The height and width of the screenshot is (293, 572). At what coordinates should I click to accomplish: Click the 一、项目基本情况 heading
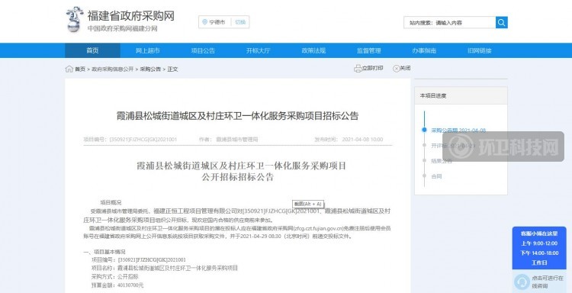pyautogui.click(x=104, y=252)
